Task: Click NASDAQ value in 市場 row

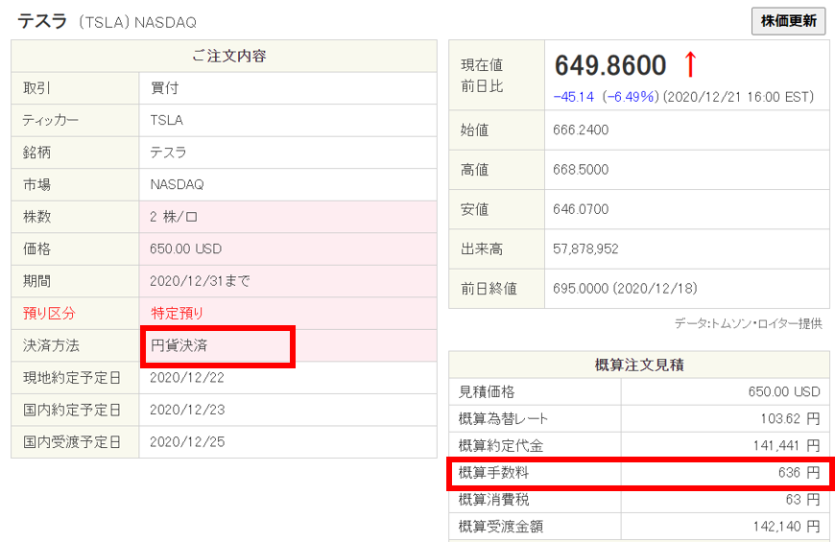Action: (x=177, y=184)
